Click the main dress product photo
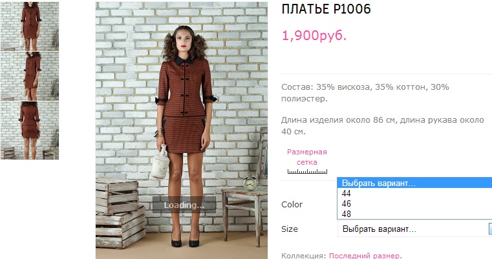This screenshot has height=259, width=492. [182, 130]
